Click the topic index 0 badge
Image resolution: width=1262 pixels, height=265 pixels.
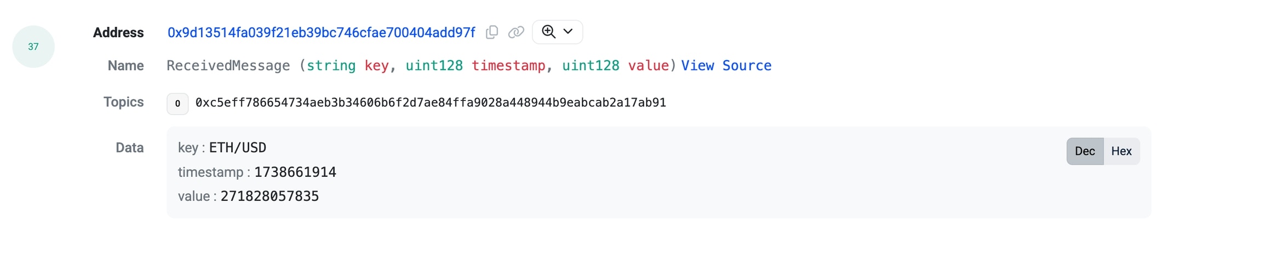(x=177, y=103)
